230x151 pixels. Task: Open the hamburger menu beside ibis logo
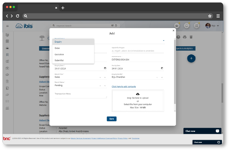tap(7, 26)
